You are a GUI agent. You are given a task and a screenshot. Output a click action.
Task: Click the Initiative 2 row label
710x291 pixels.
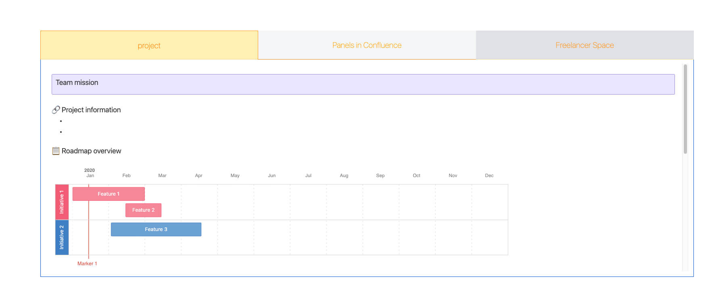click(61, 237)
